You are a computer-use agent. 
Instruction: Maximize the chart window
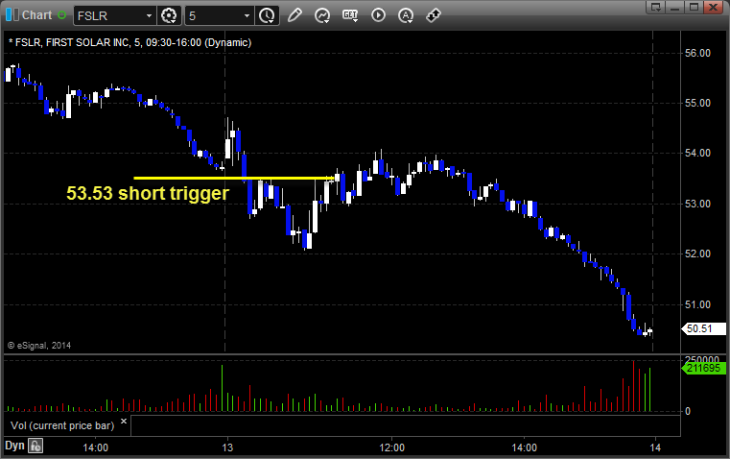pos(695,7)
